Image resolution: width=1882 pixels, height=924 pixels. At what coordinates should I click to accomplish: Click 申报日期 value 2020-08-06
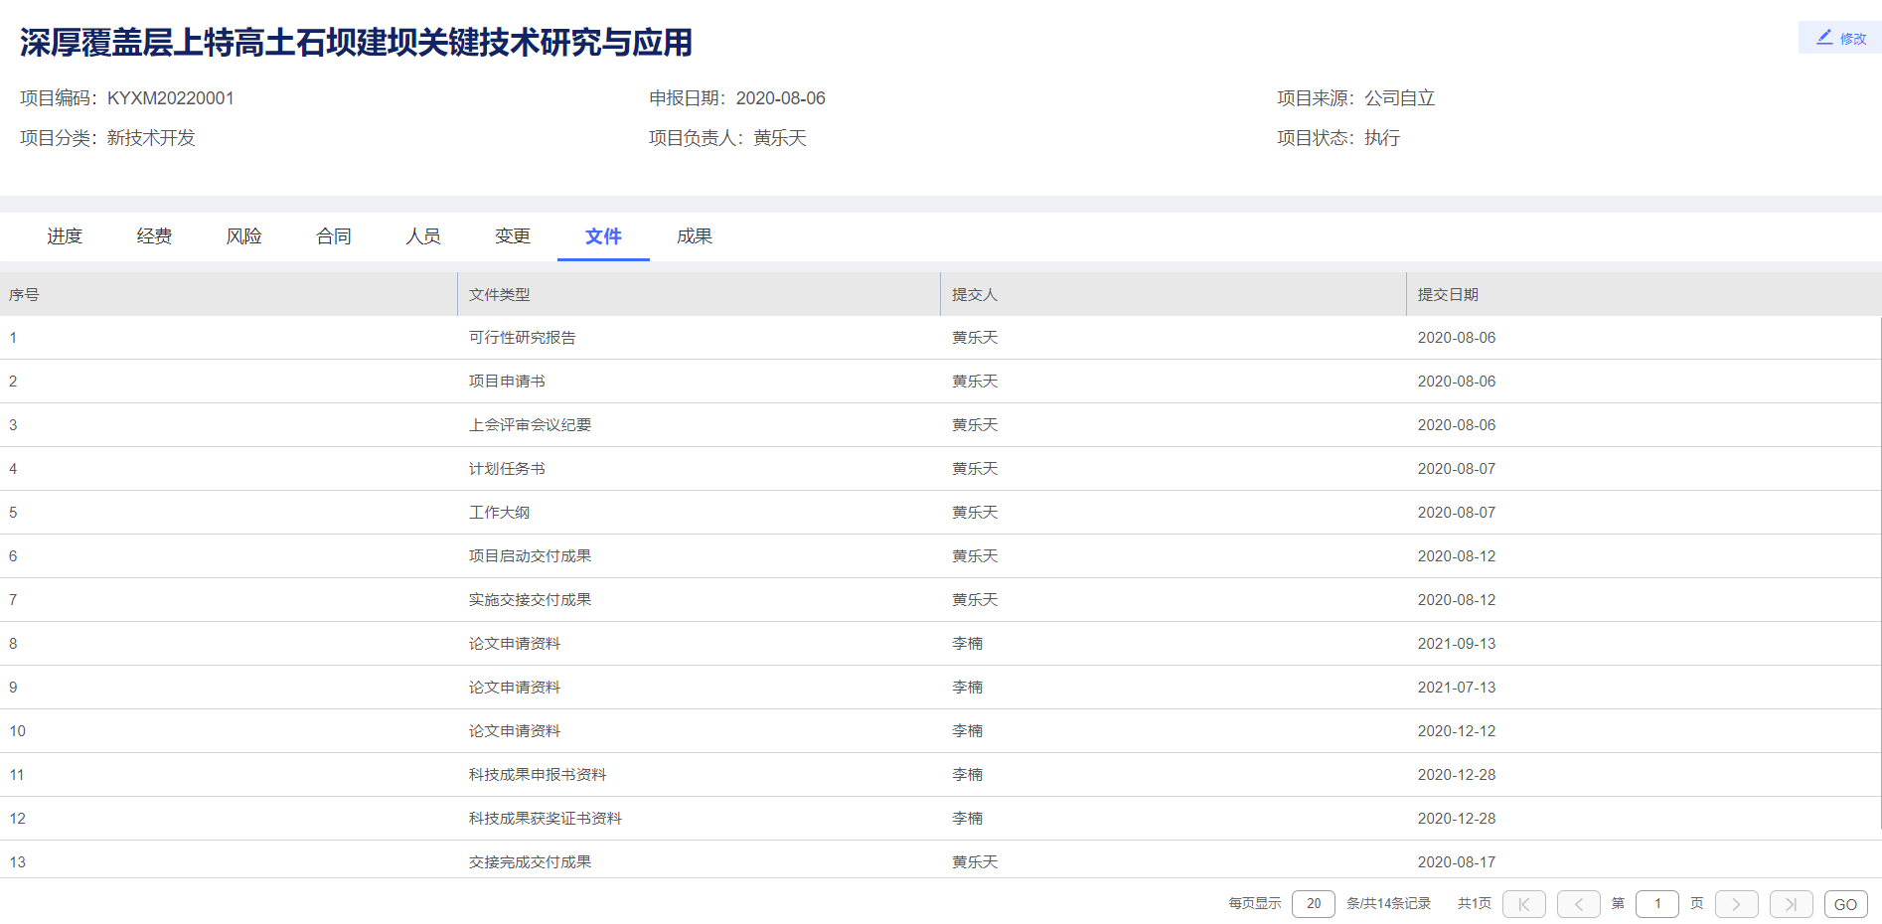pos(780,98)
